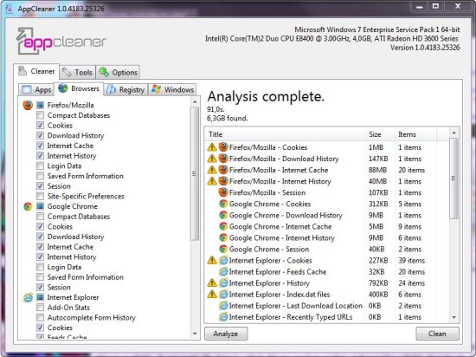Viewport: 476px width, 357px height.
Task: Click the Analyze button
Action: [226, 334]
